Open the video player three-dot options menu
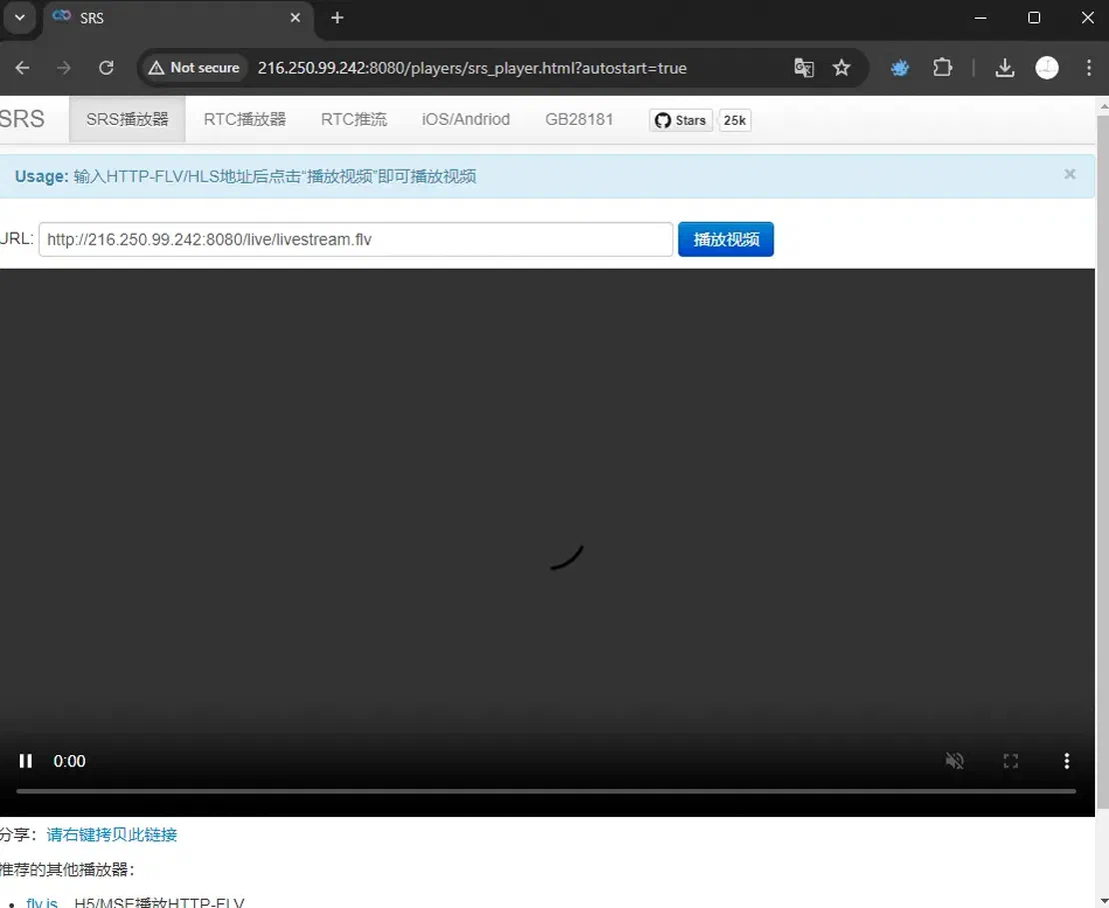The height and width of the screenshot is (908, 1109). tap(1067, 761)
